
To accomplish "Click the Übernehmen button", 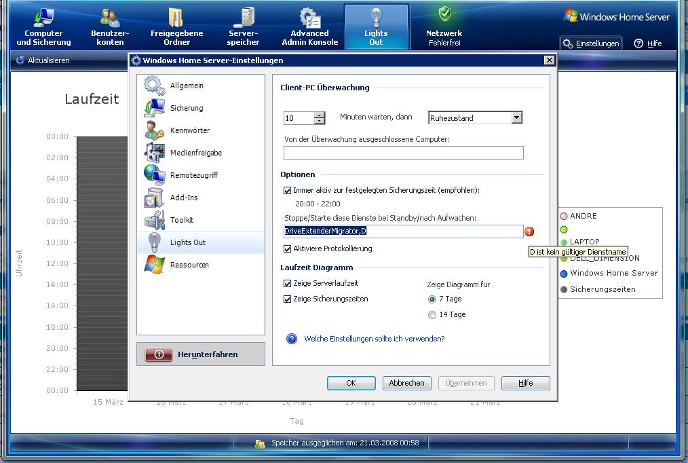I will coord(466,383).
